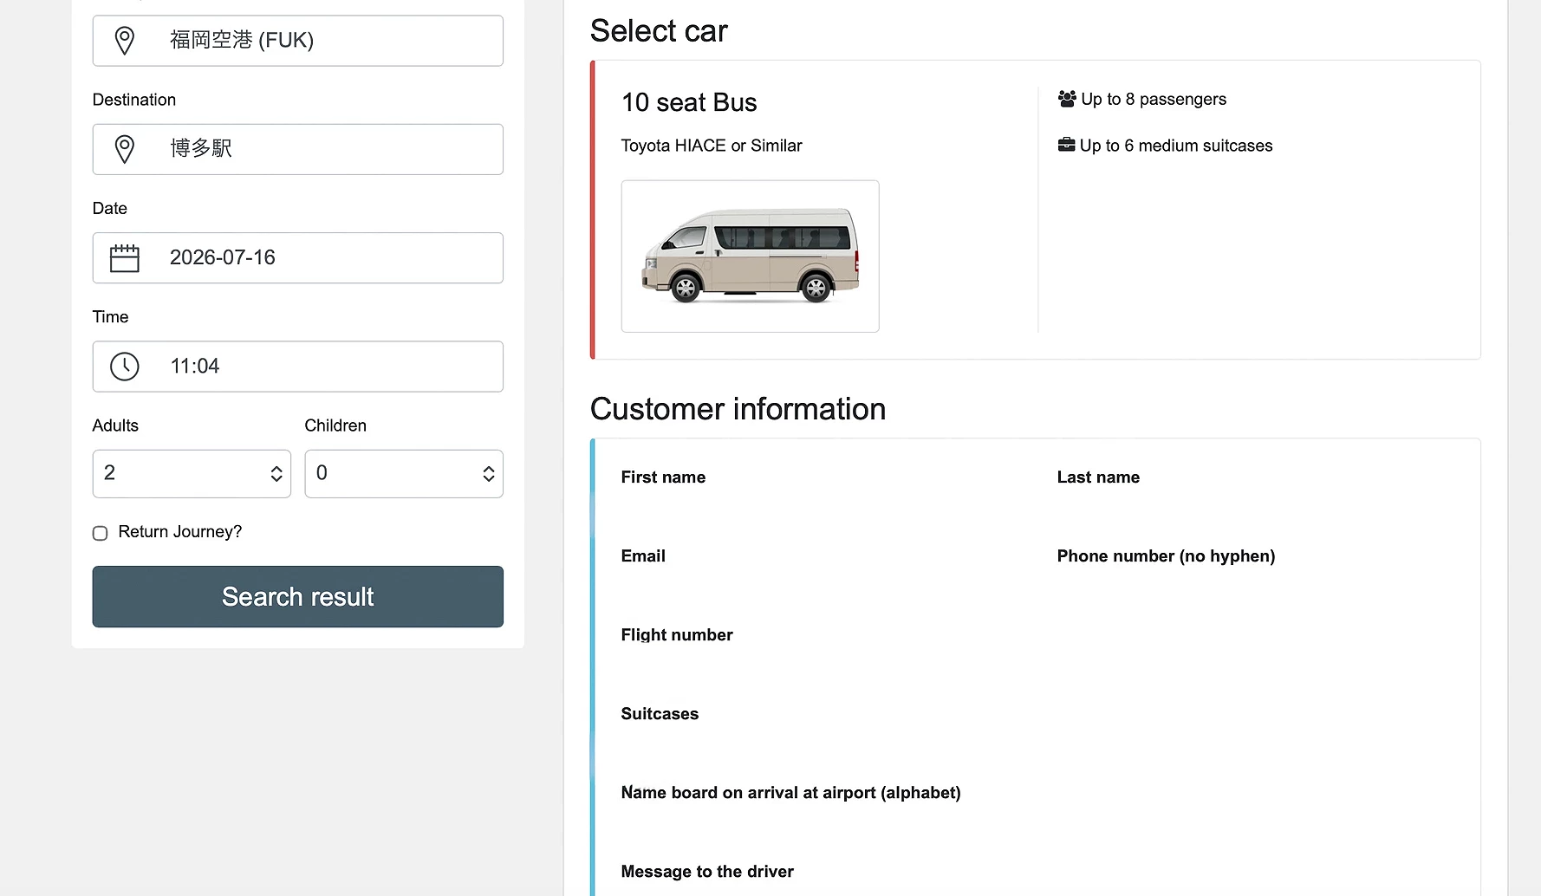Click the Return Journey? label

click(179, 532)
